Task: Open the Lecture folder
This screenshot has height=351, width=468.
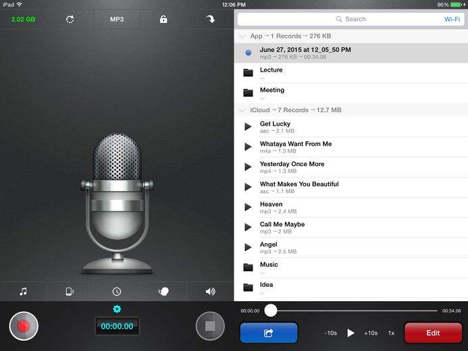Action: [351, 73]
